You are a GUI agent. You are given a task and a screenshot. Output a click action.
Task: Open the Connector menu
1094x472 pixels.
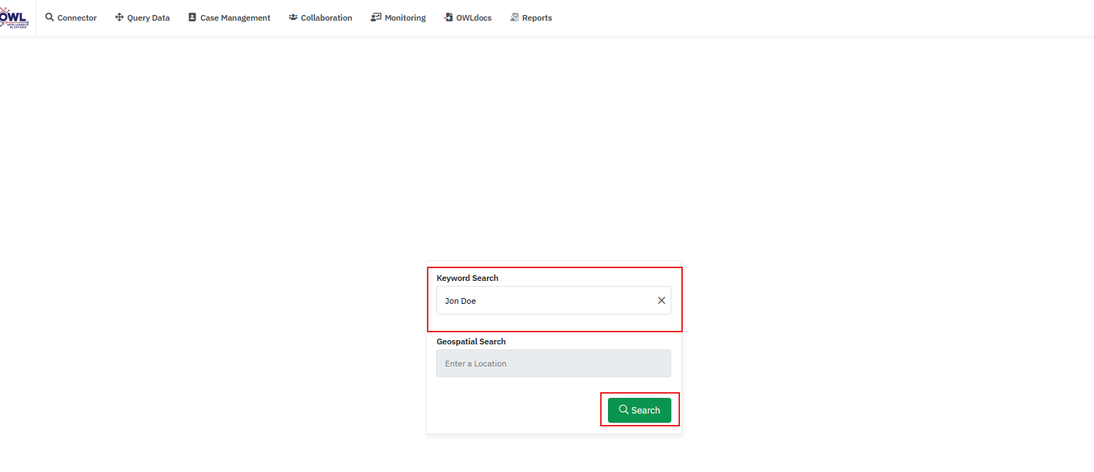click(71, 18)
